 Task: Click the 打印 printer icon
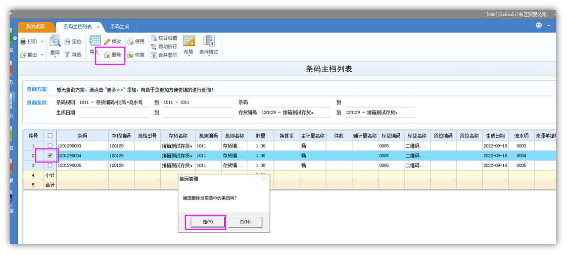point(23,42)
